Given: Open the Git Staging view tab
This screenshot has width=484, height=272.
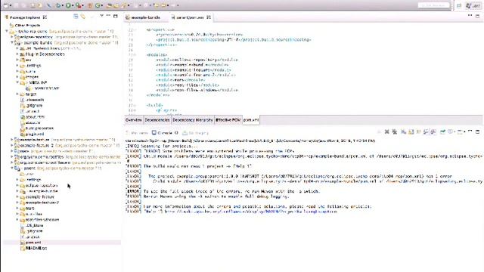Looking at the screenshot, I should click(196, 133).
